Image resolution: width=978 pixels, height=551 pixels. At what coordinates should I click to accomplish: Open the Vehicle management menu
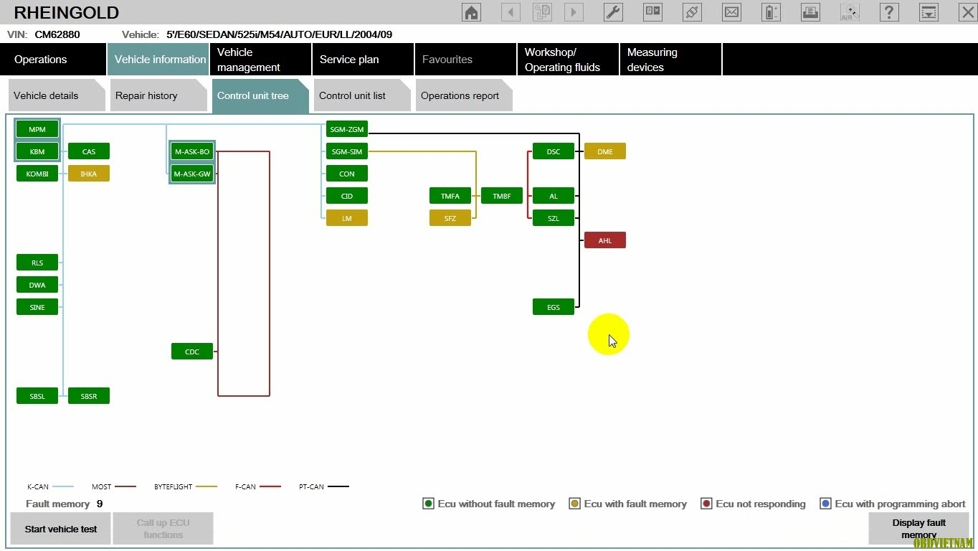tap(260, 60)
